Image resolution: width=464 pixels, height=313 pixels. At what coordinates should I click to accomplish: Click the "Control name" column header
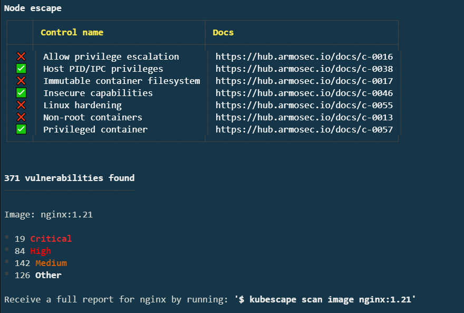click(x=72, y=32)
